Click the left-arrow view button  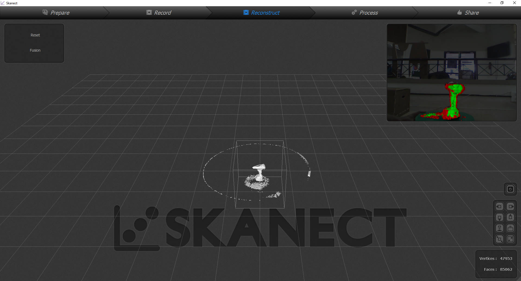(500, 207)
